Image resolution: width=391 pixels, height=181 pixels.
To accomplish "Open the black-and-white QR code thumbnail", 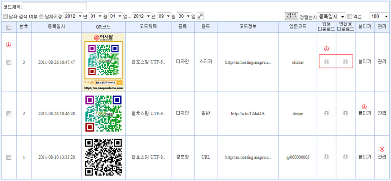I will [103, 157].
